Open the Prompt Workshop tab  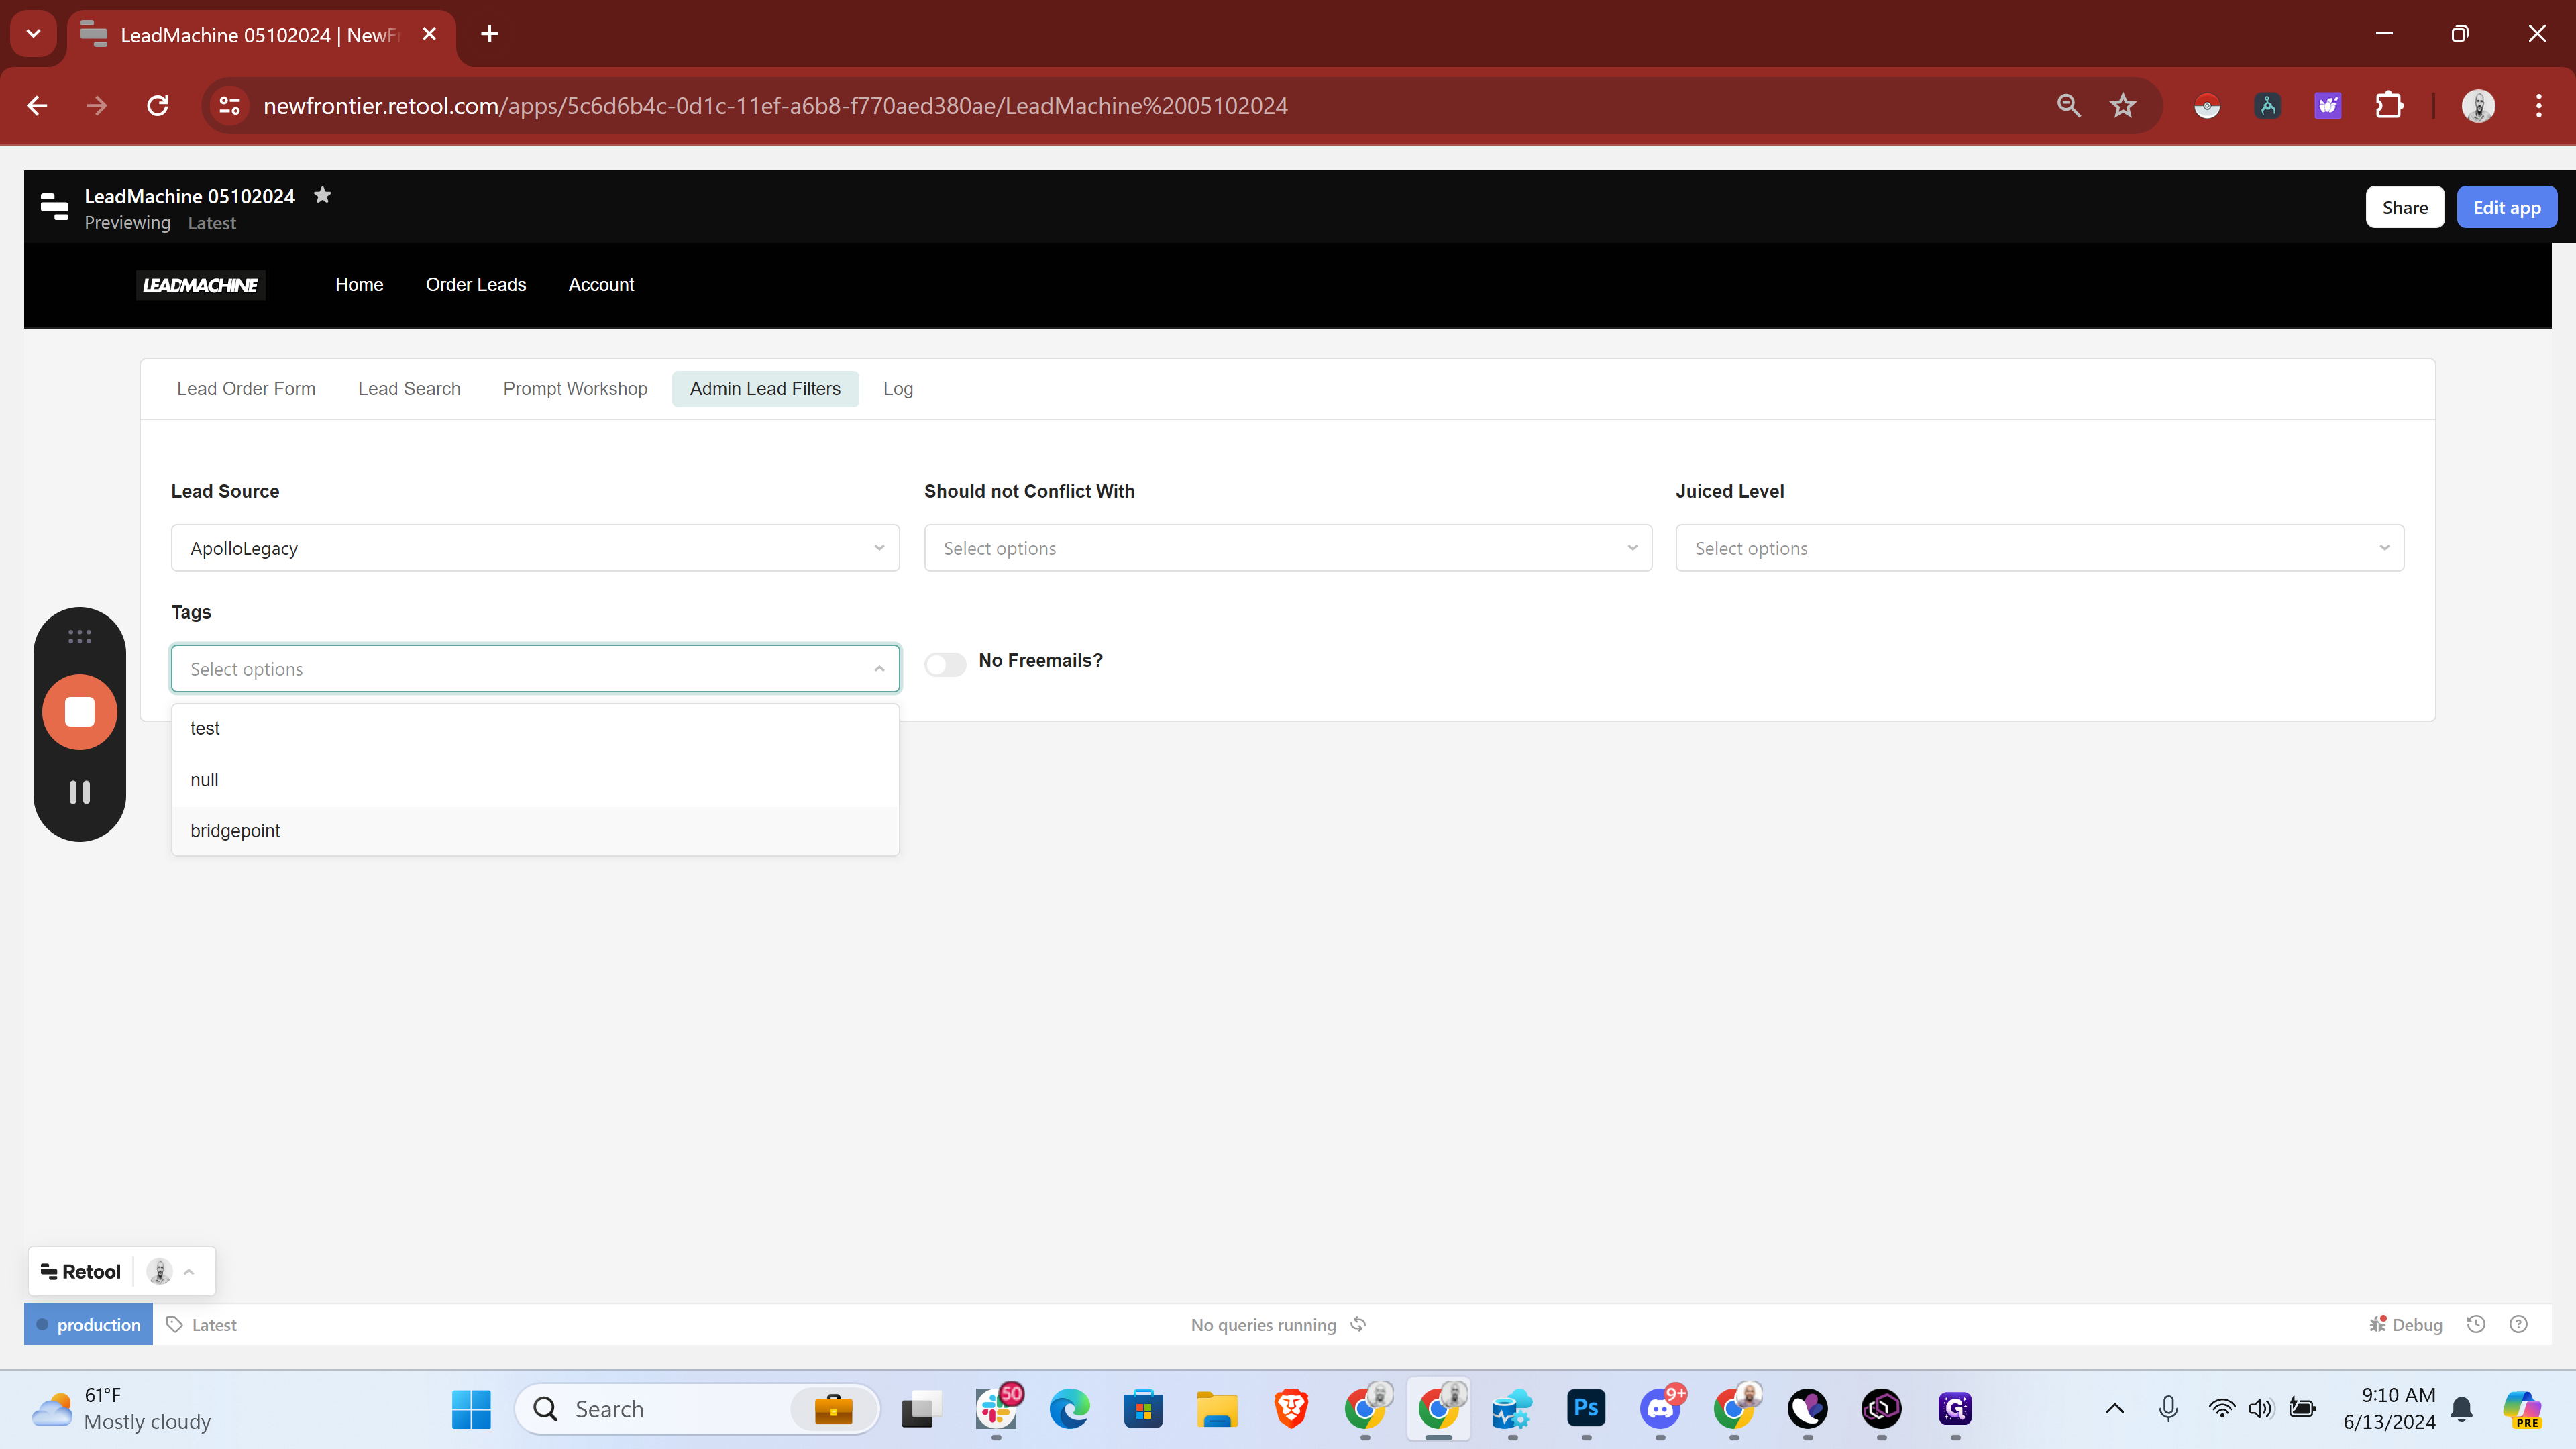tap(575, 389)
